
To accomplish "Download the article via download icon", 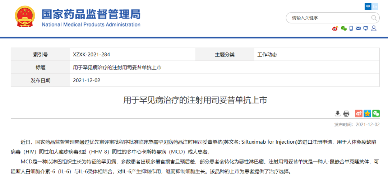I will (337, 113).
